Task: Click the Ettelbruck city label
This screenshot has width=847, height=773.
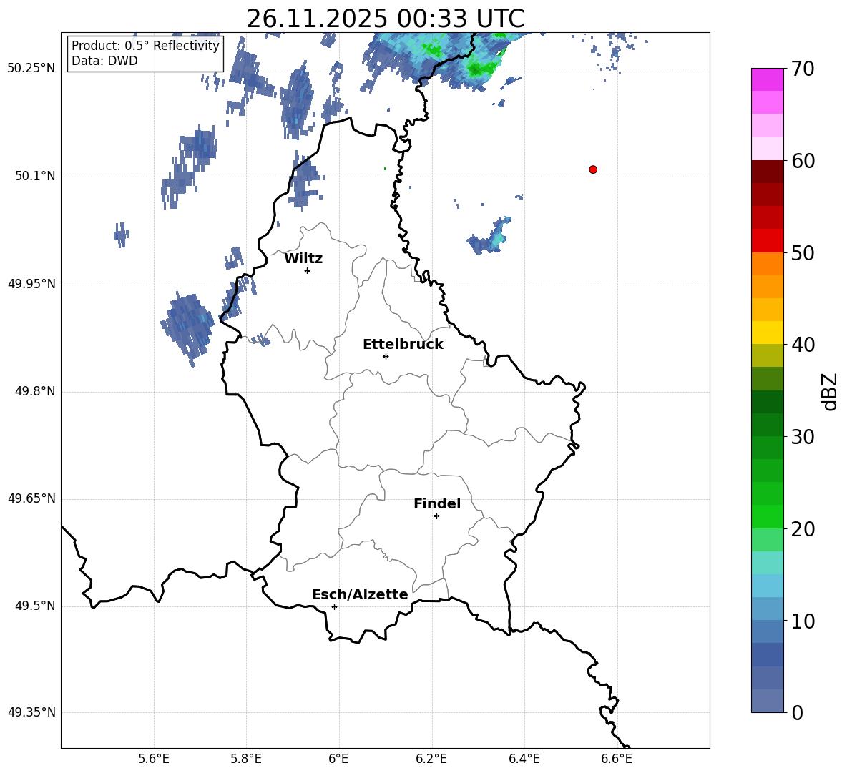Action: [x=403, y=345]
